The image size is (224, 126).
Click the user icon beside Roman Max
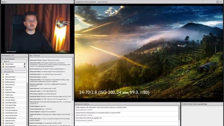pos(3,90)
